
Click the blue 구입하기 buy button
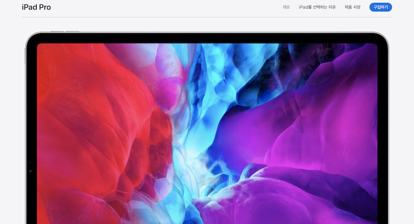point(380,7)
